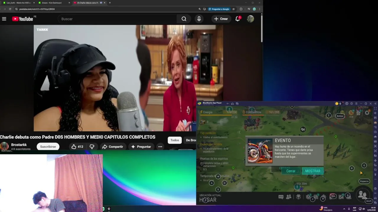Click the Crear button on YouTube
This screenshot has width=378, height=212.
[x=221, y=19]
